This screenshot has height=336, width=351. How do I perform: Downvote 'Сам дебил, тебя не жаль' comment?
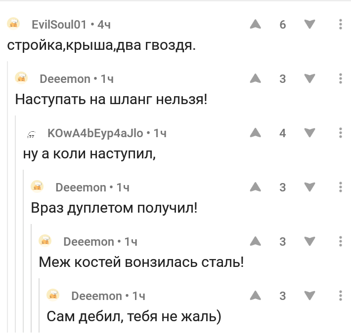[309, 296]
